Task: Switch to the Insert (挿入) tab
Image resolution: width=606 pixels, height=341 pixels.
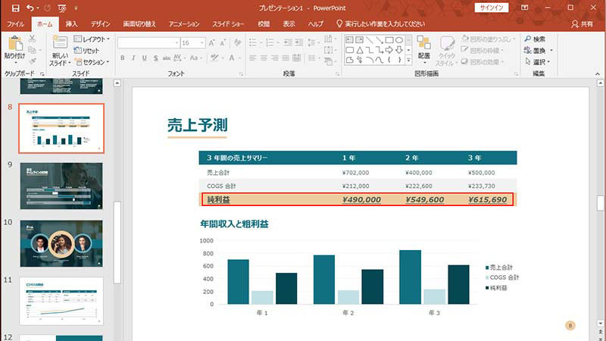Action: point(71,24)
